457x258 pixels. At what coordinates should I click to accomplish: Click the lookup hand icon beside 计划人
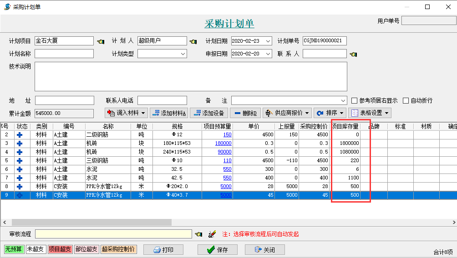click(x=193, y=41)
